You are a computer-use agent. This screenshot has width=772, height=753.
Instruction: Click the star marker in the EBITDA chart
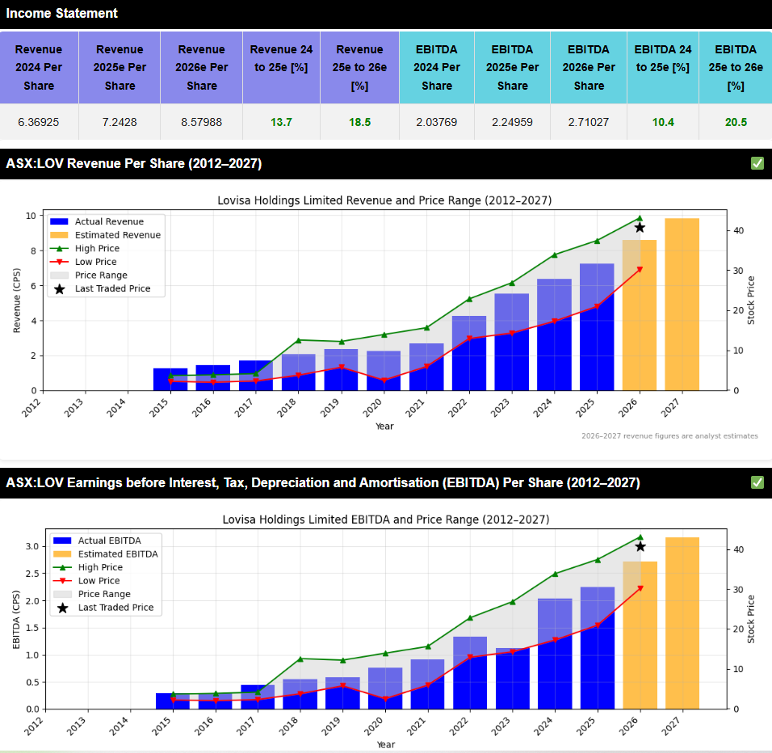click(x=640, y=547)
